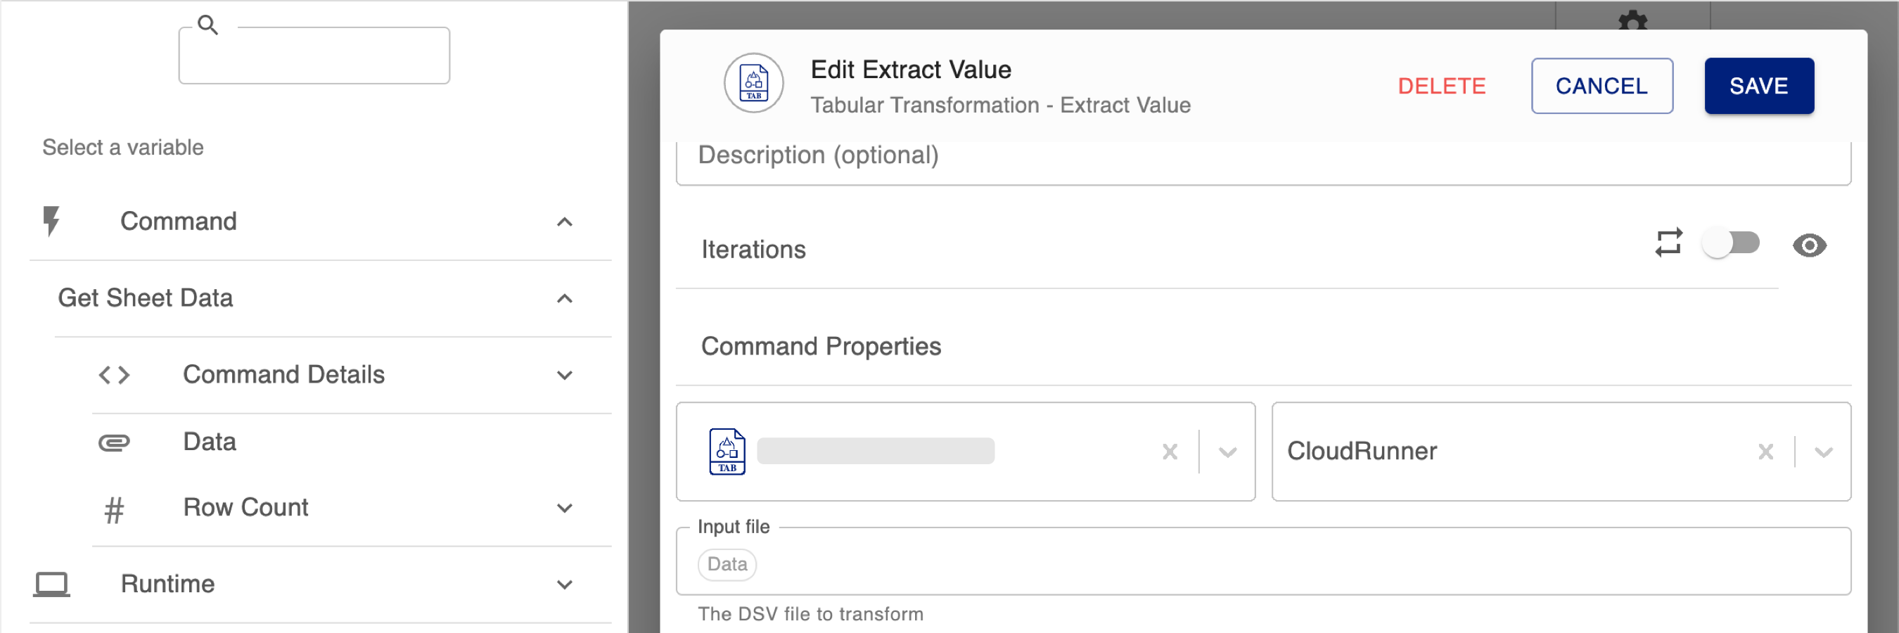Click the hash icon beside Row Count
Image resolution: width=1899 pixels, height=633 pixels.
coord(114,509)
